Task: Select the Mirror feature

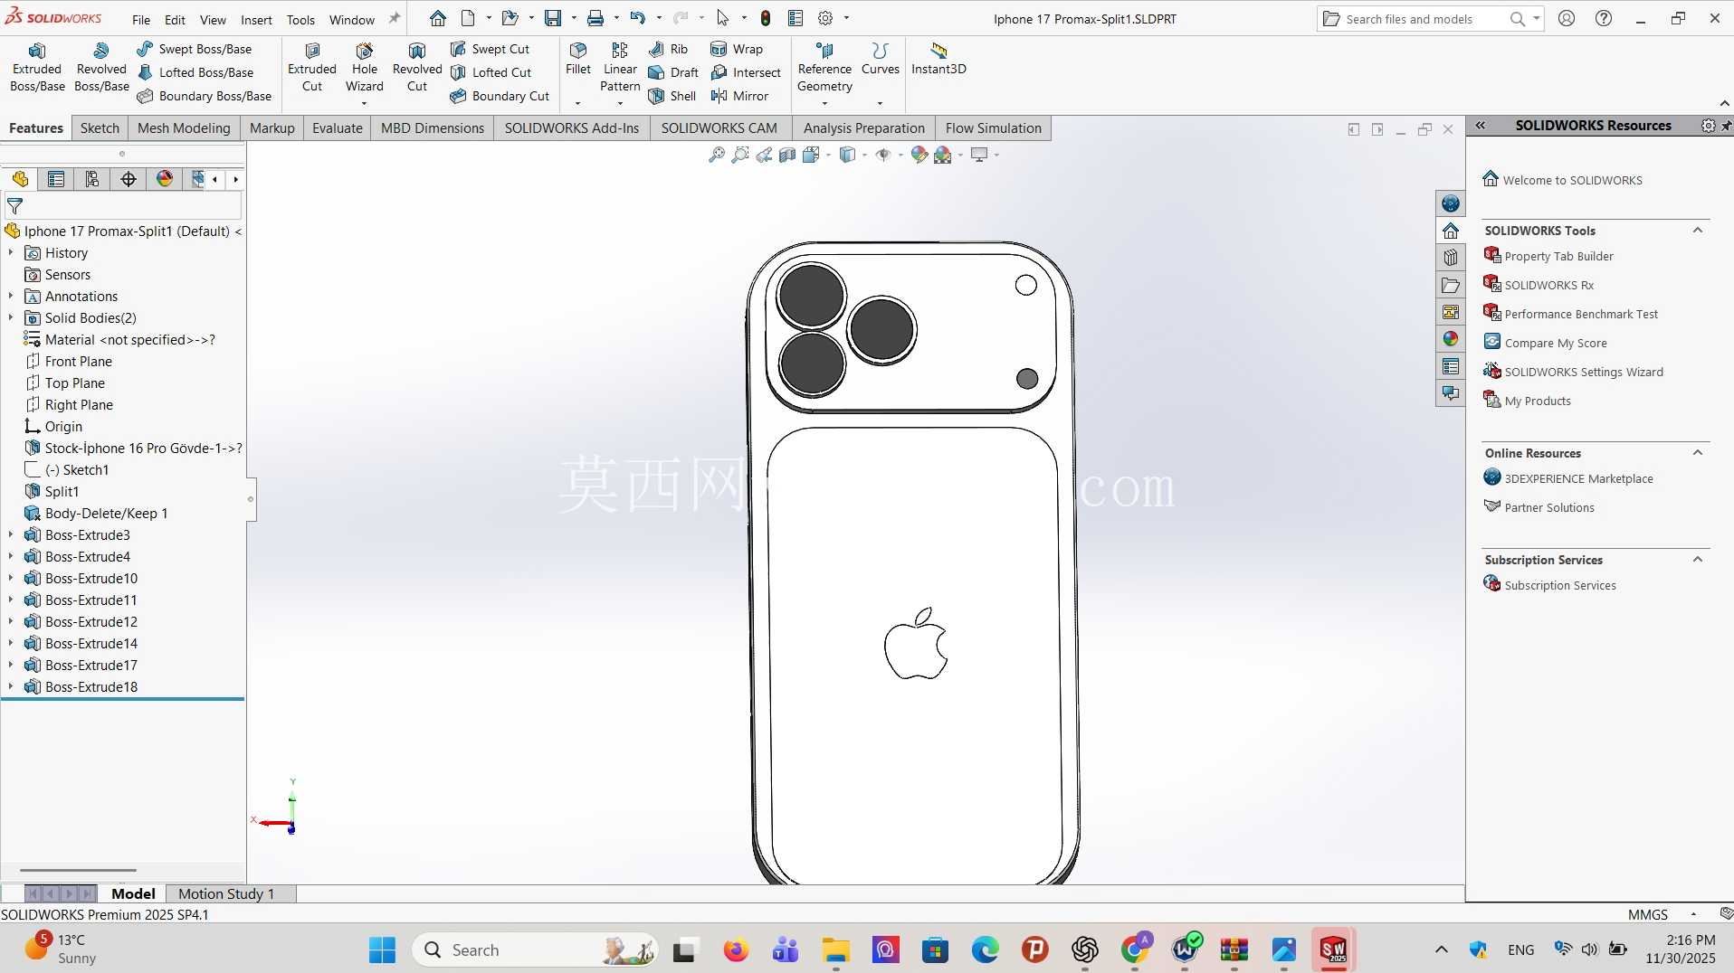Action: click(739, 96)
